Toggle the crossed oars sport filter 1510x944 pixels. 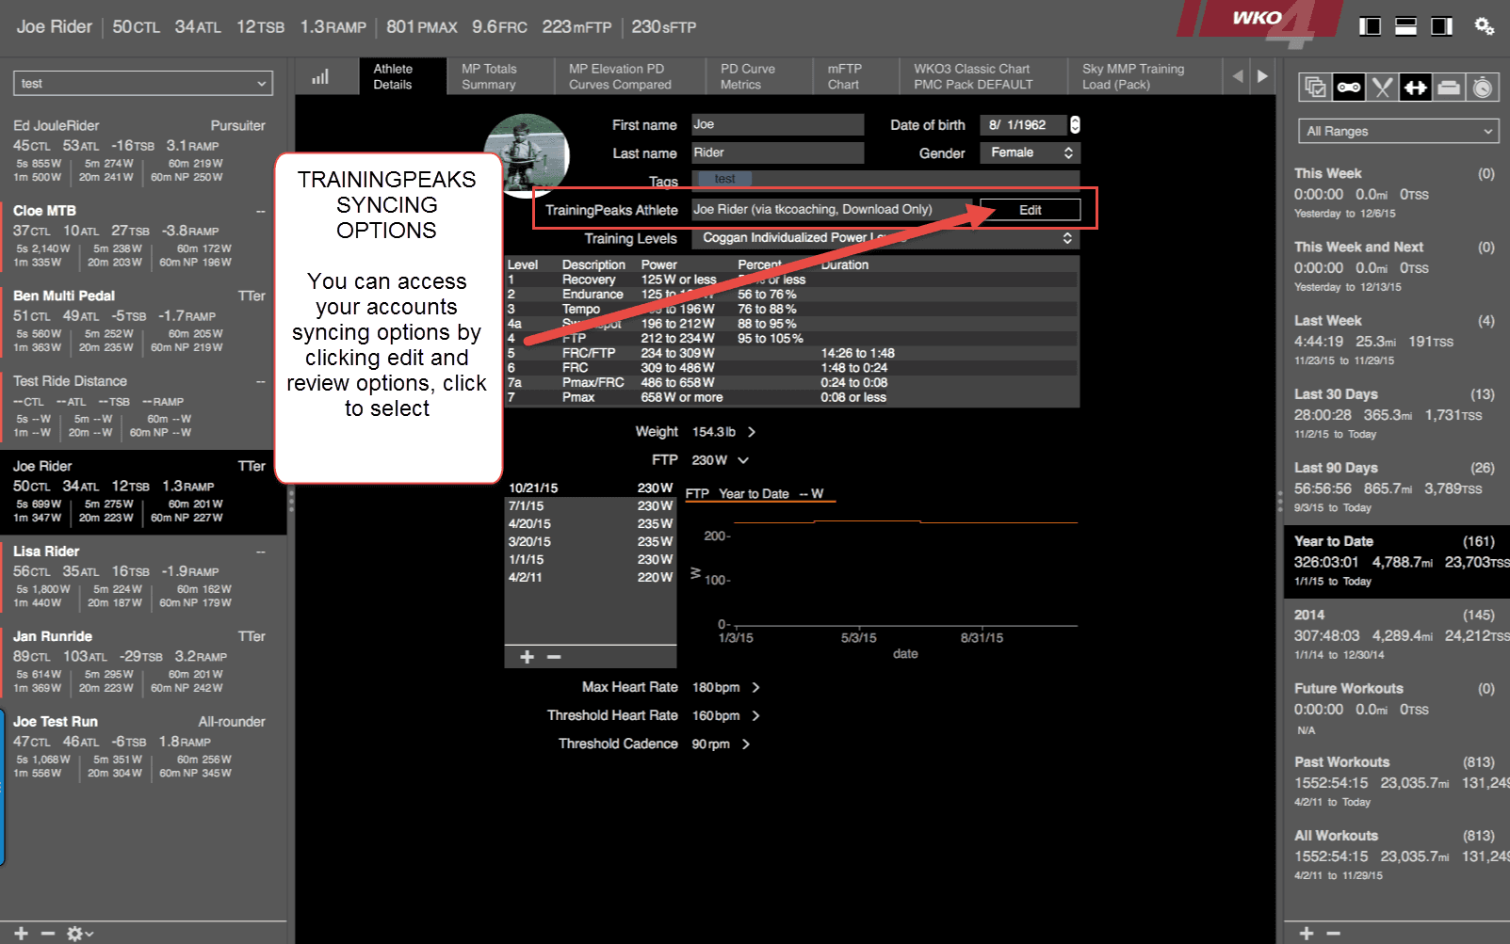1382,88
